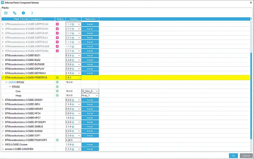Click the green check status icon for X-CUBE-TOUCHGFX

tap(57, 140)
